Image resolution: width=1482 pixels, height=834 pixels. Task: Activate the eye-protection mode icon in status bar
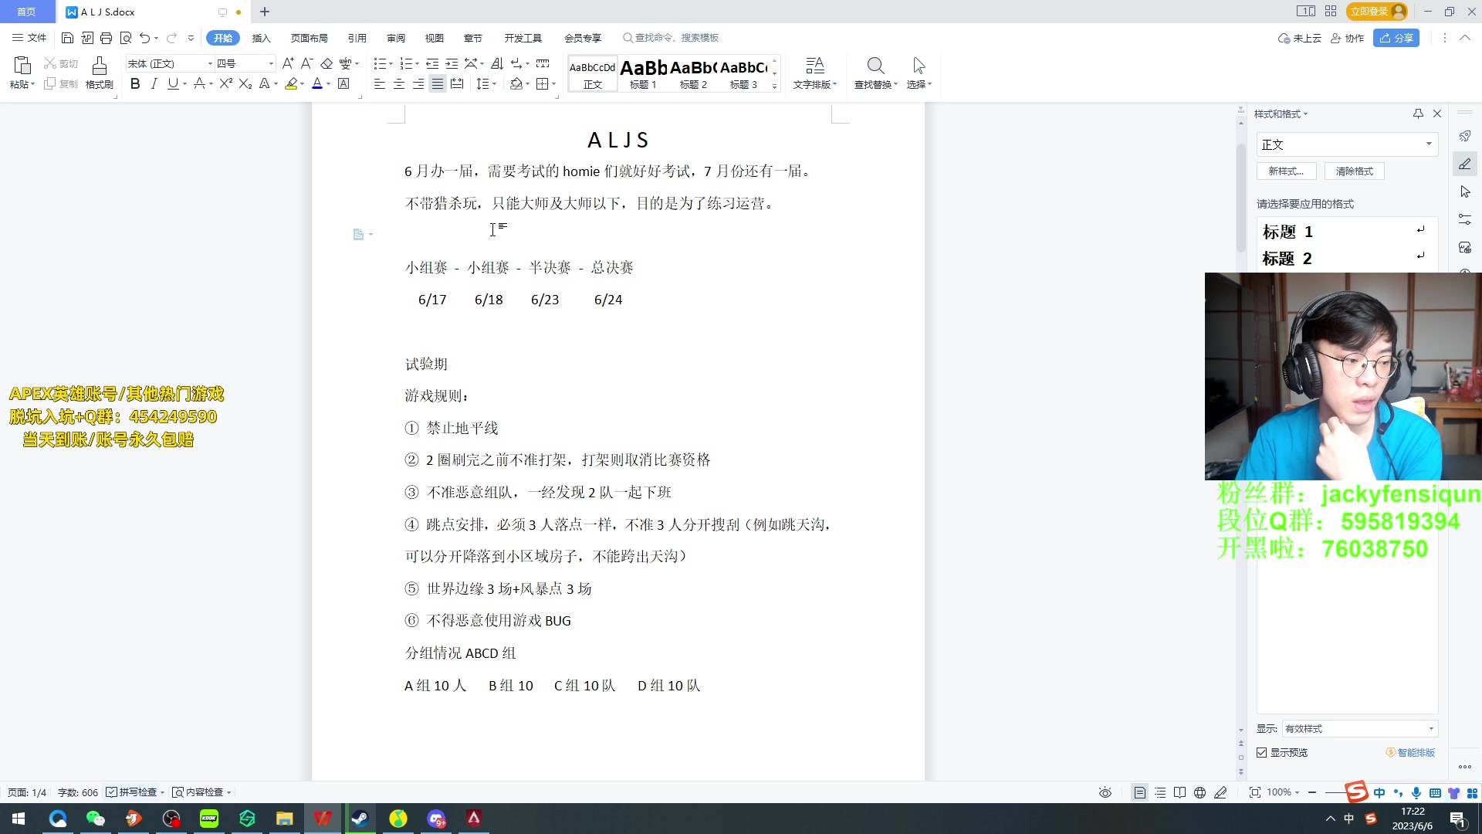[1105, 792]
